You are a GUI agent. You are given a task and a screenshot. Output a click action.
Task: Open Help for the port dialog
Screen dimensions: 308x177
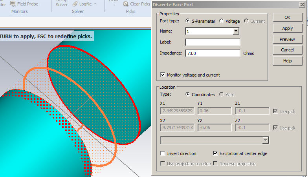pyautogui.click(x=287, y=61)
